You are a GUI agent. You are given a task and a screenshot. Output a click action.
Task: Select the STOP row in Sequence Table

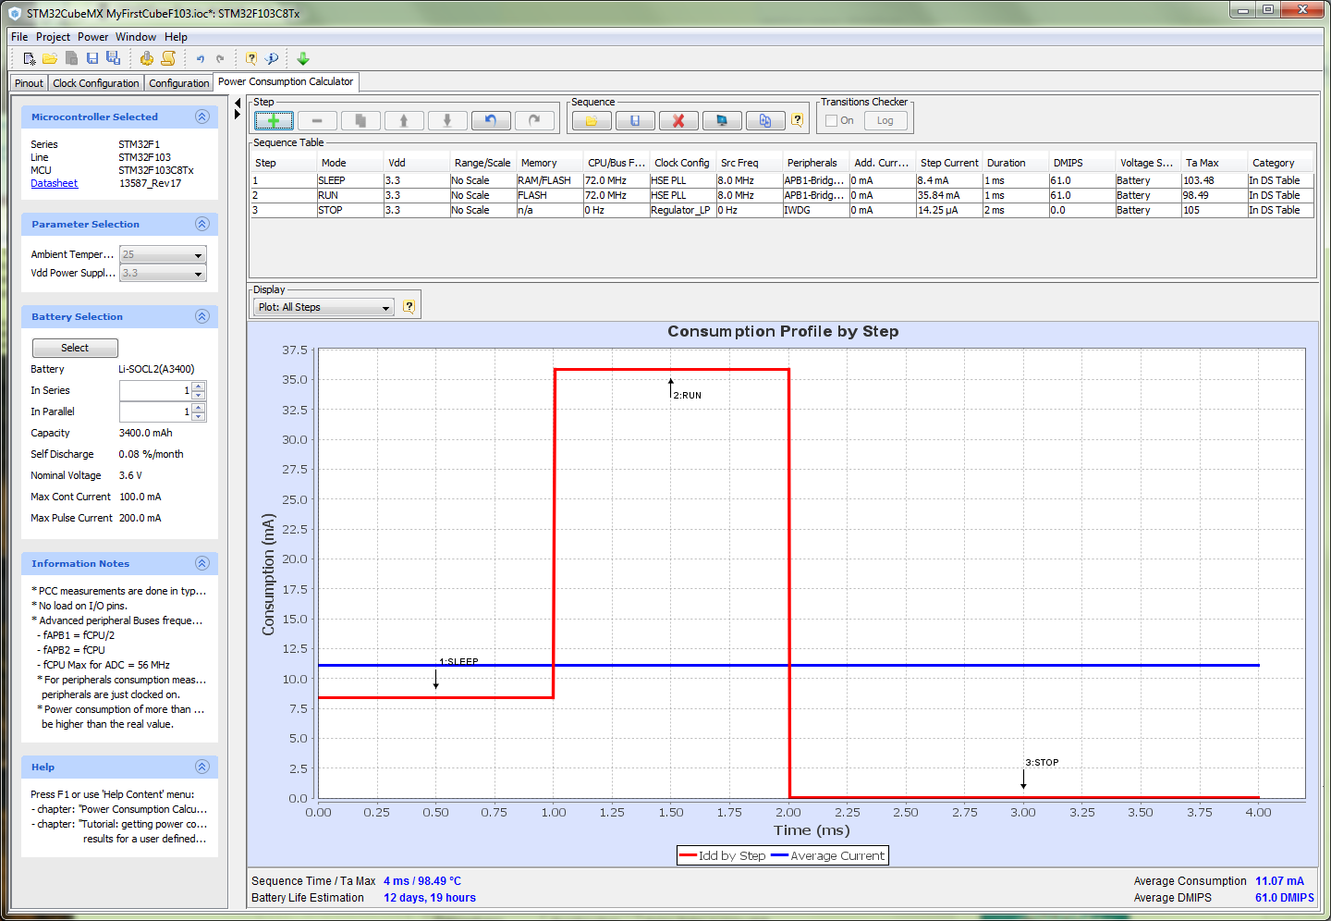(x=782, y=210)
